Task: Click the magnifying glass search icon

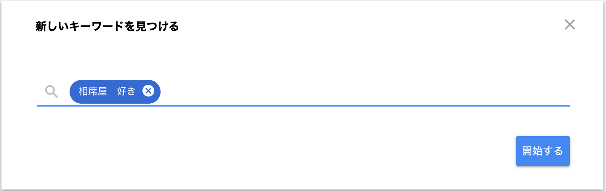Action: click(x=51, y=91)
